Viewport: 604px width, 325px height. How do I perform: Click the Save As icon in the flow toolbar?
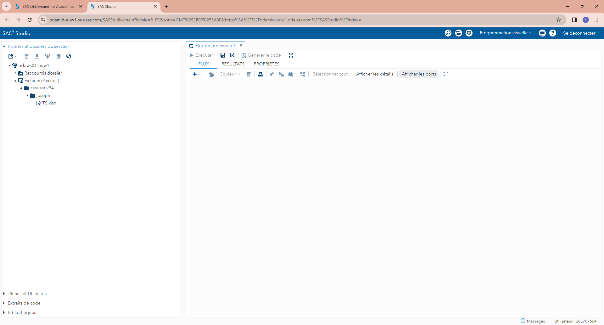[232, 55]
